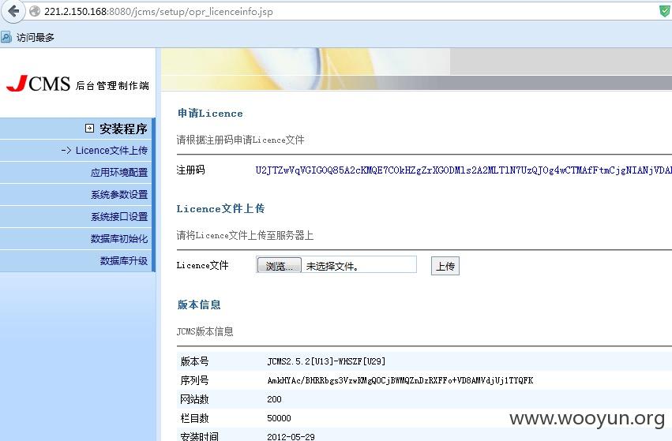This screenshot has height=441, width=672.
Task: Click the 注册码 label
Action: [x=191, y=170]
